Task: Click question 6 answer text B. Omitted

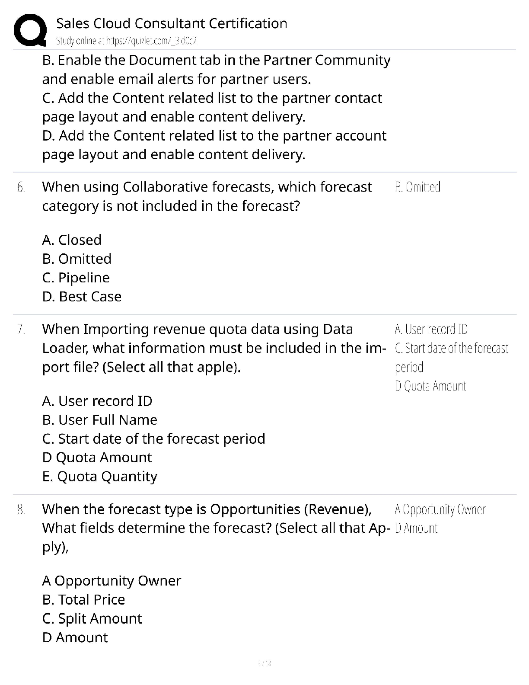Action: point(417,187)
